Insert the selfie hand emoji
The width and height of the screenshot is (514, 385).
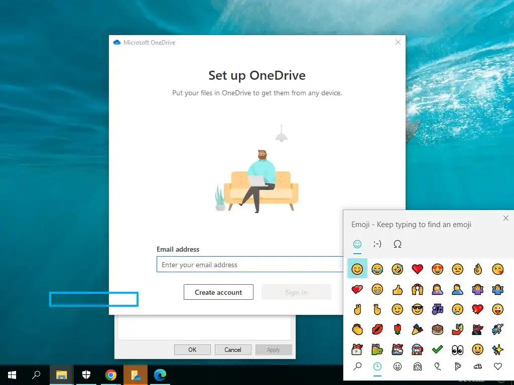coord(458,329)
